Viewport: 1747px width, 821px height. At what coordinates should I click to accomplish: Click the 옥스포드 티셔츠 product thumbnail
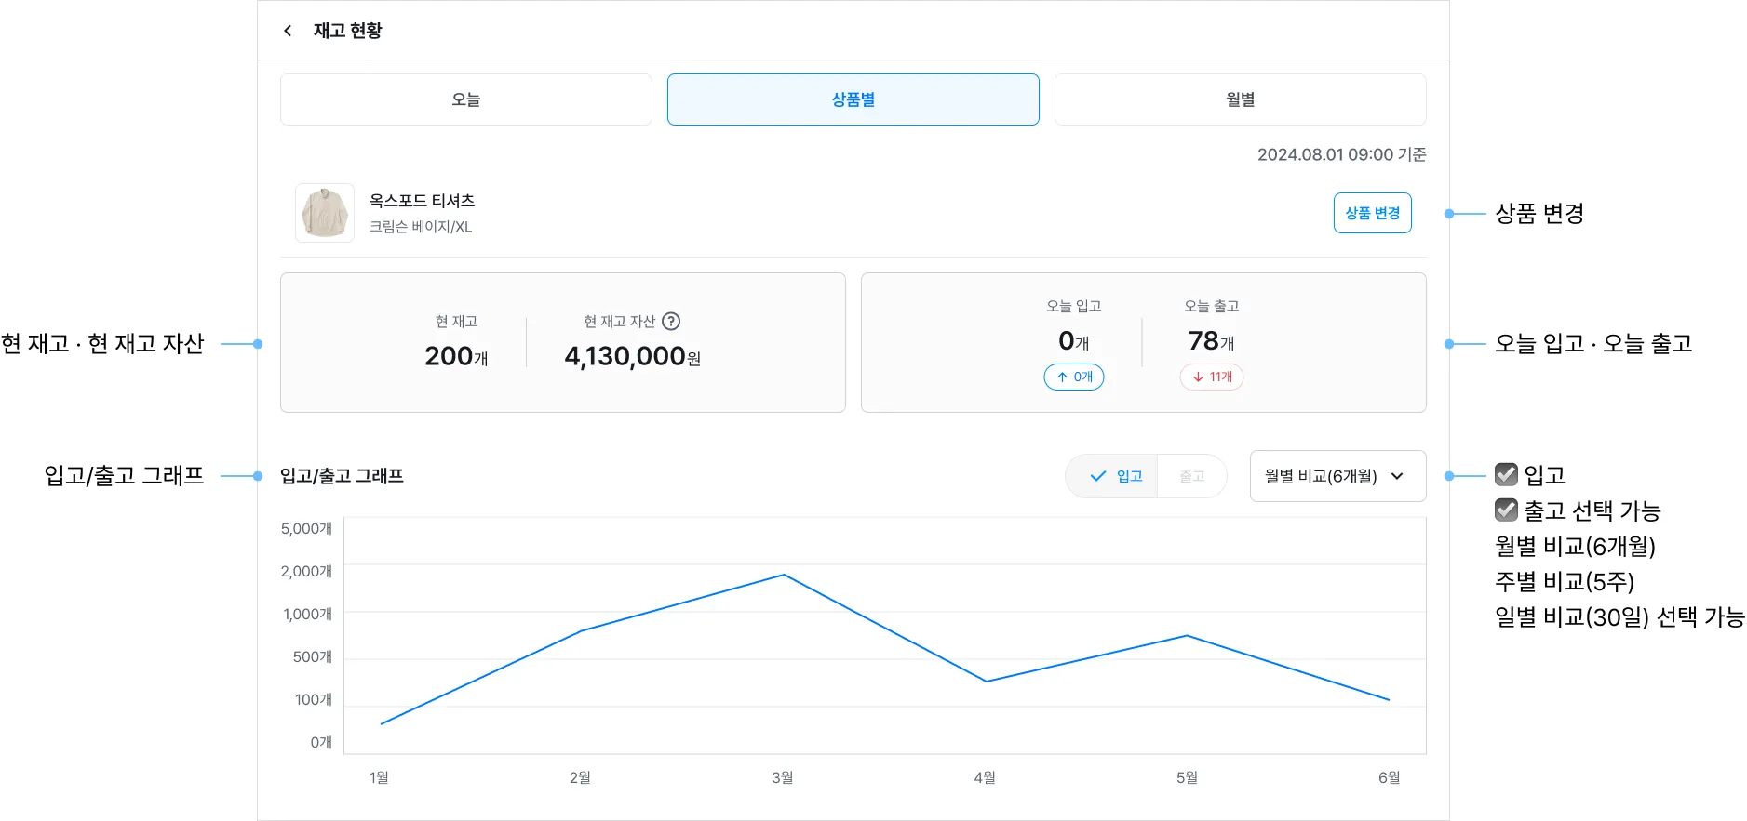tap(325, 213)
